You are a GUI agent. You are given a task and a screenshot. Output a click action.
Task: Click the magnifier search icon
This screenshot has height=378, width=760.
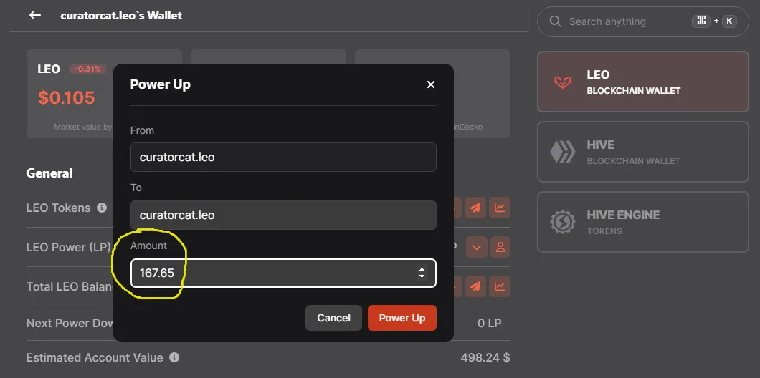coord(555,21)
